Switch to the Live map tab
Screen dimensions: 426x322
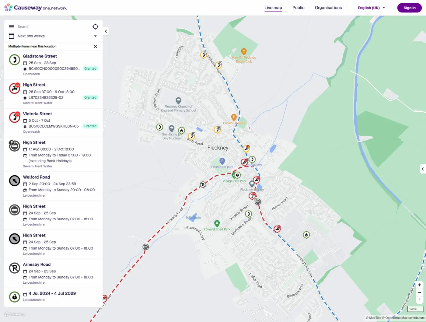(x=273, y=8)
